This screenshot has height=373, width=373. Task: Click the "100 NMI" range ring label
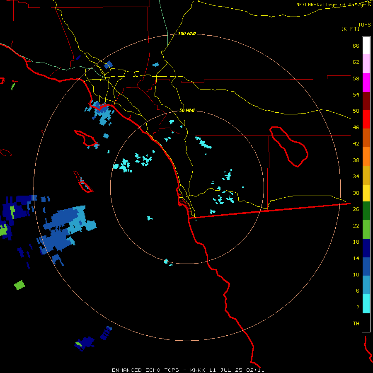187,34
